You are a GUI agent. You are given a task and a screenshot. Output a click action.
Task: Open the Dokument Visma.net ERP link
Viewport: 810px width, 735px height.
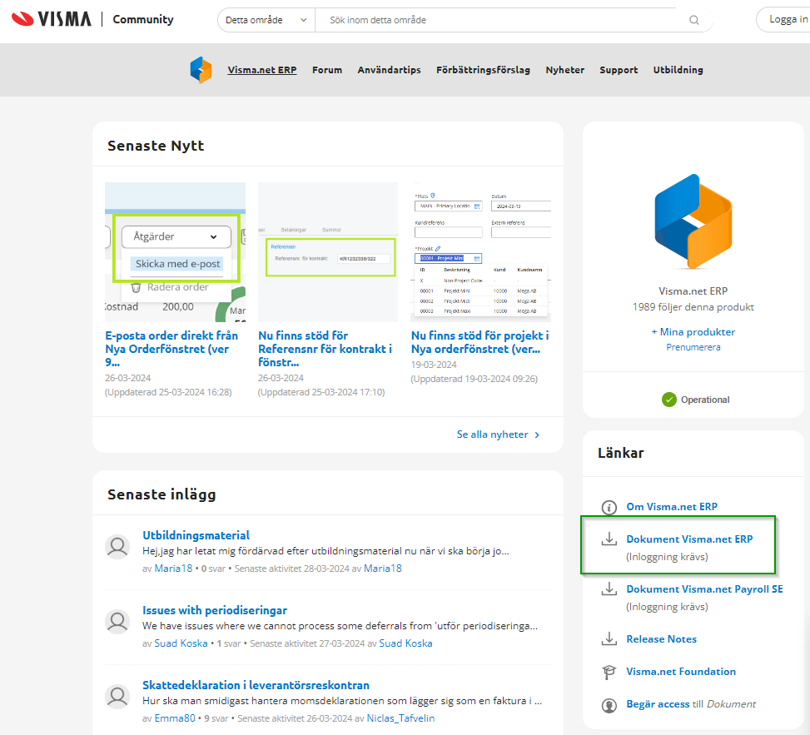689,539
